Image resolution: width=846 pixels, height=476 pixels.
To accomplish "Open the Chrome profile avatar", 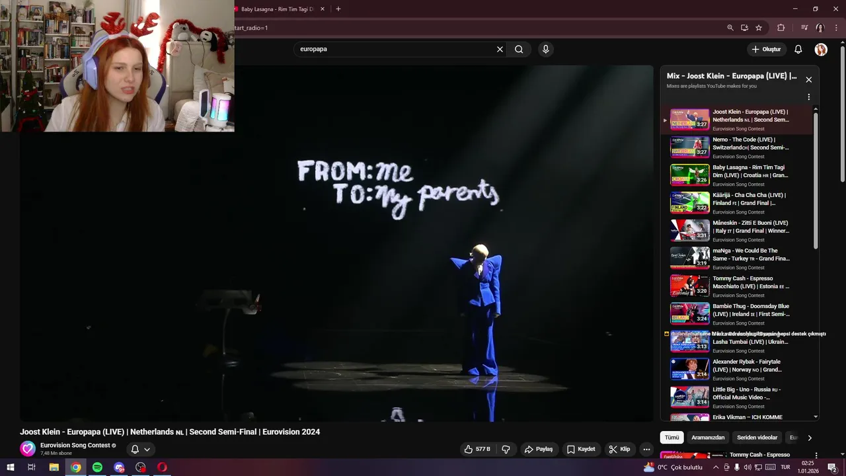I will [x=820, y=28].
